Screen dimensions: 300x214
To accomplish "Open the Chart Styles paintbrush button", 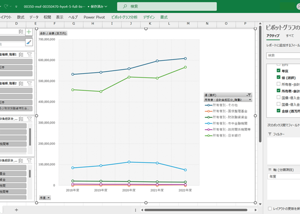I will (x=29, y=42).
